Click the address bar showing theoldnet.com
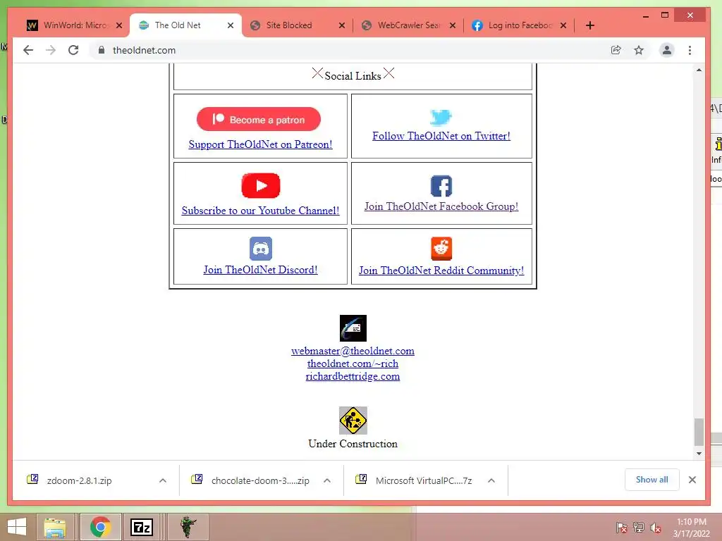722x541 pixels. coord(348,50)
